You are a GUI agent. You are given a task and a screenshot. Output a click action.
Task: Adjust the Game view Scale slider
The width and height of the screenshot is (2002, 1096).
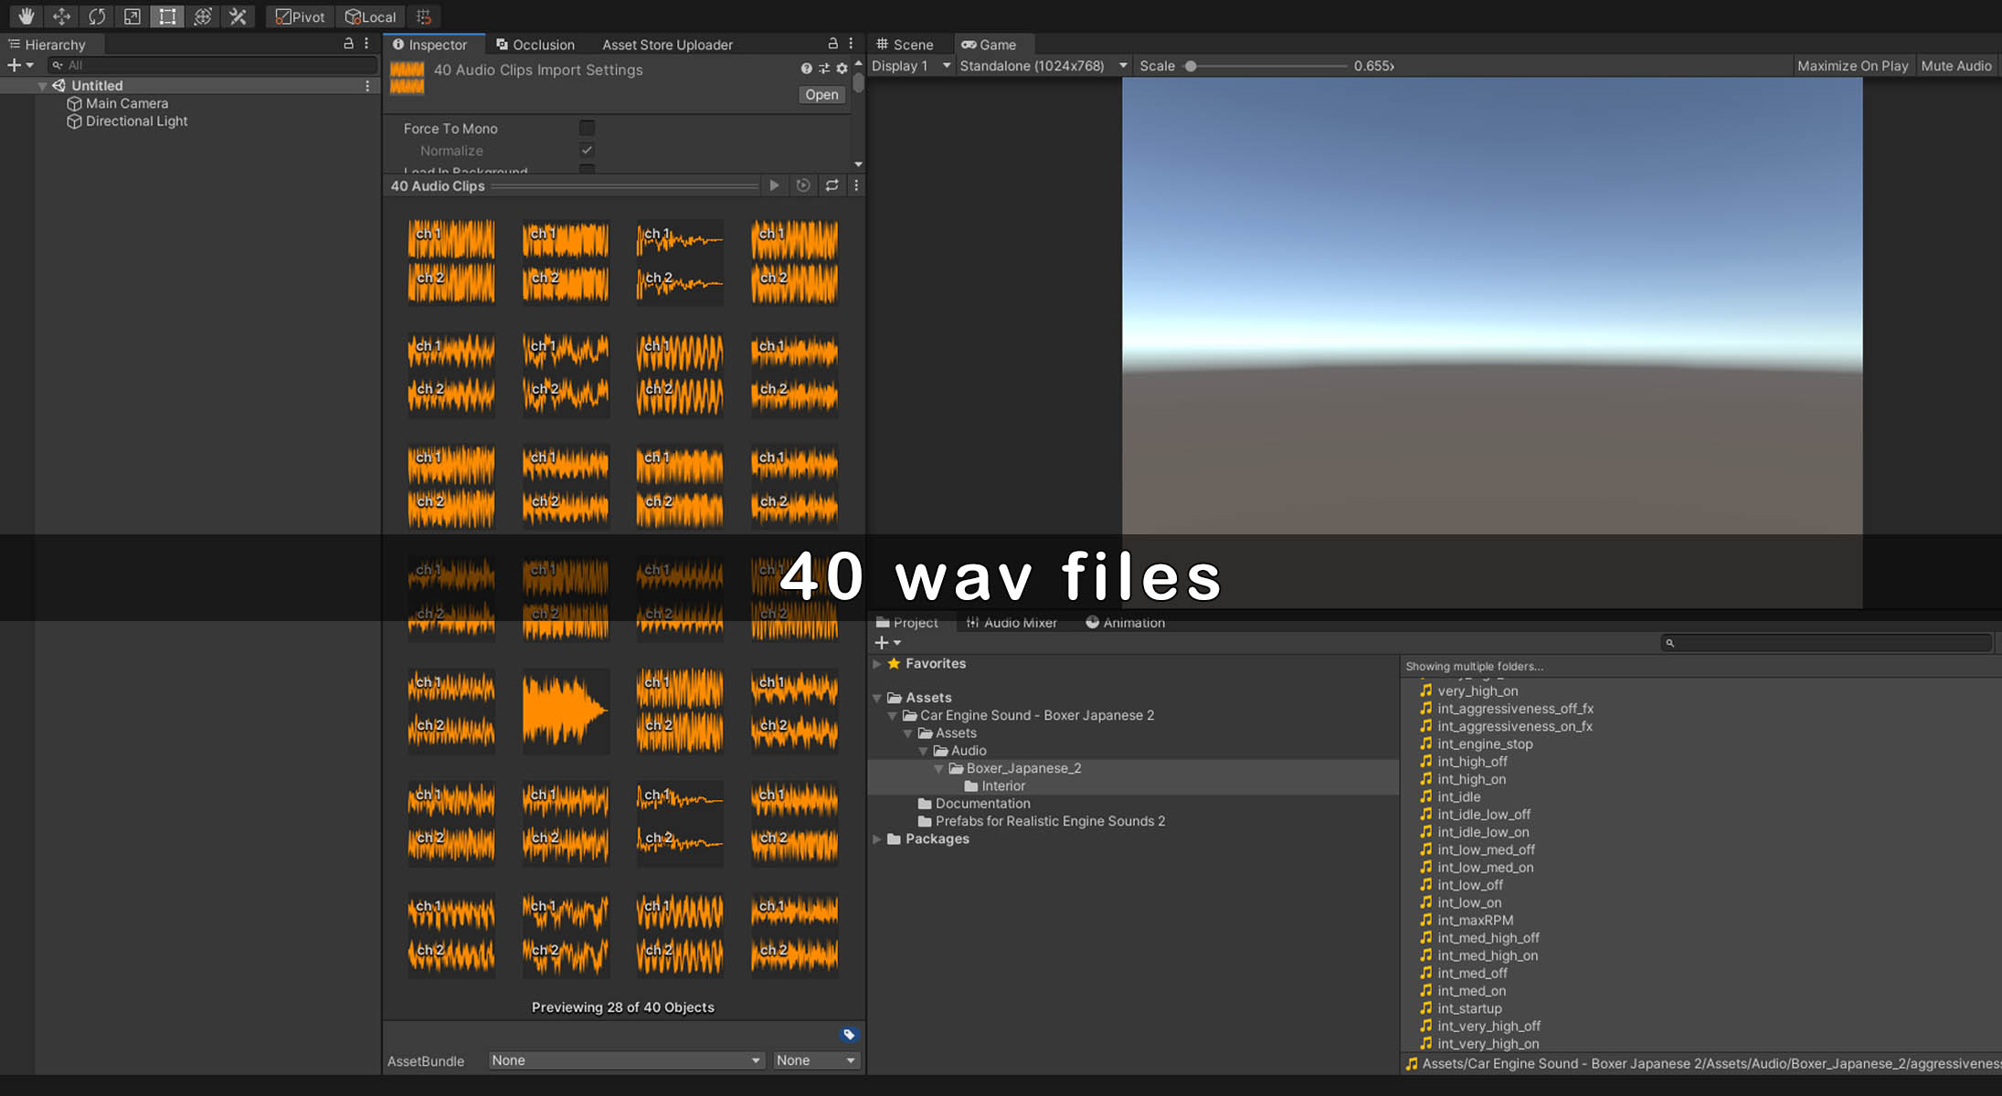(1191, 66)
